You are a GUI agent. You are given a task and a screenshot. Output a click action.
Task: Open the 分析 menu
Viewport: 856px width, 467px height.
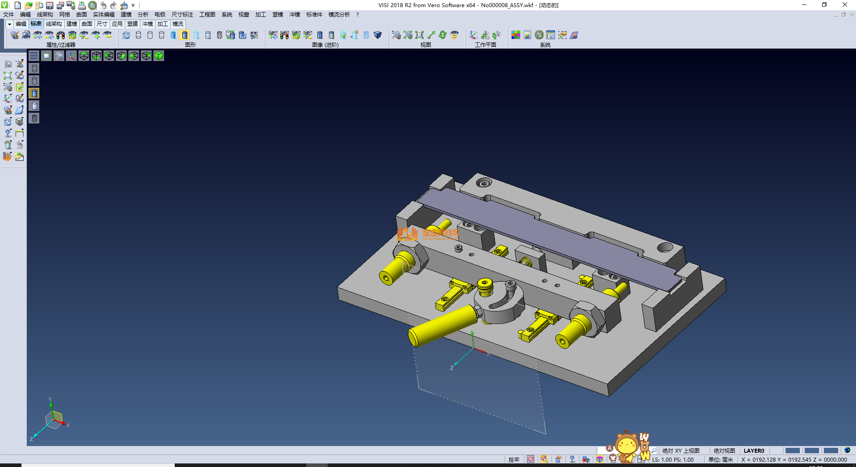point(143,15)
